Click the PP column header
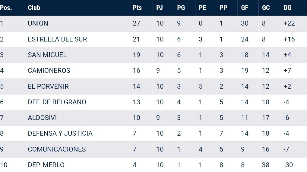 coord(223,8)
